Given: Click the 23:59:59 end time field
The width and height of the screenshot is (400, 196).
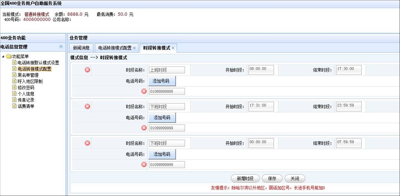Looking at the screenshot, I should (349, 106).
